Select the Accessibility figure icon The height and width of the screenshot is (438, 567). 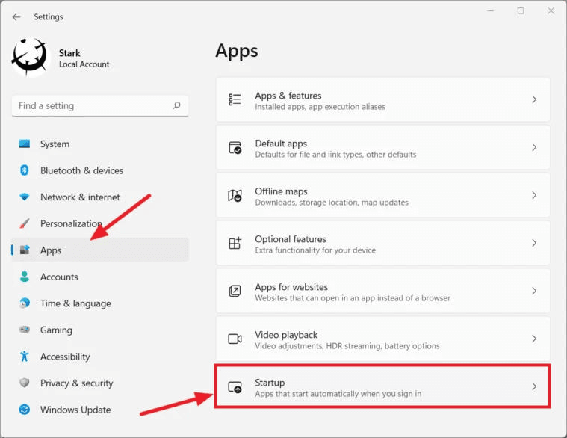(25, 357)
